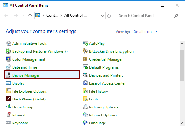The height and width of the screenshot is (126, 185).
Task: Click the AutoPlay icon
Action: 85,43
